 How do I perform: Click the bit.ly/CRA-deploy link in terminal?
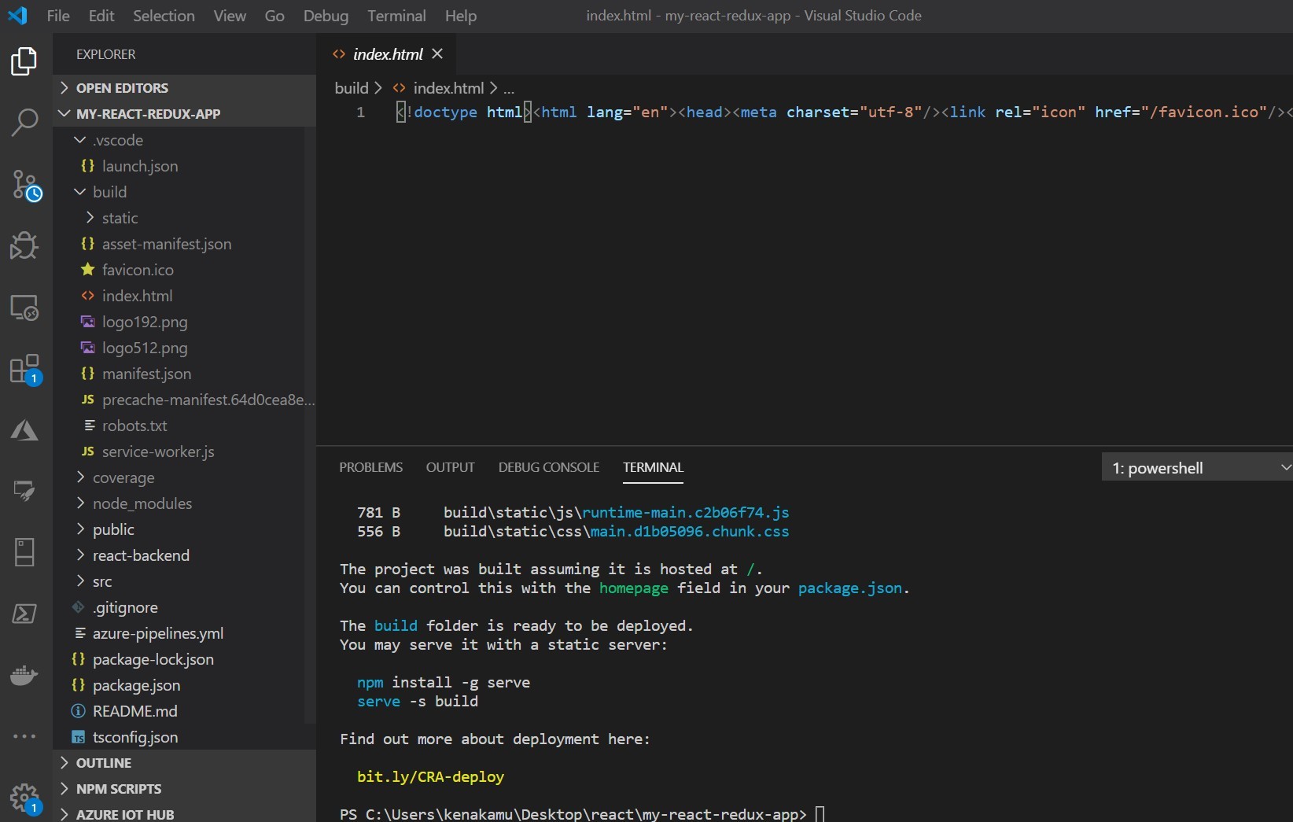430,776
